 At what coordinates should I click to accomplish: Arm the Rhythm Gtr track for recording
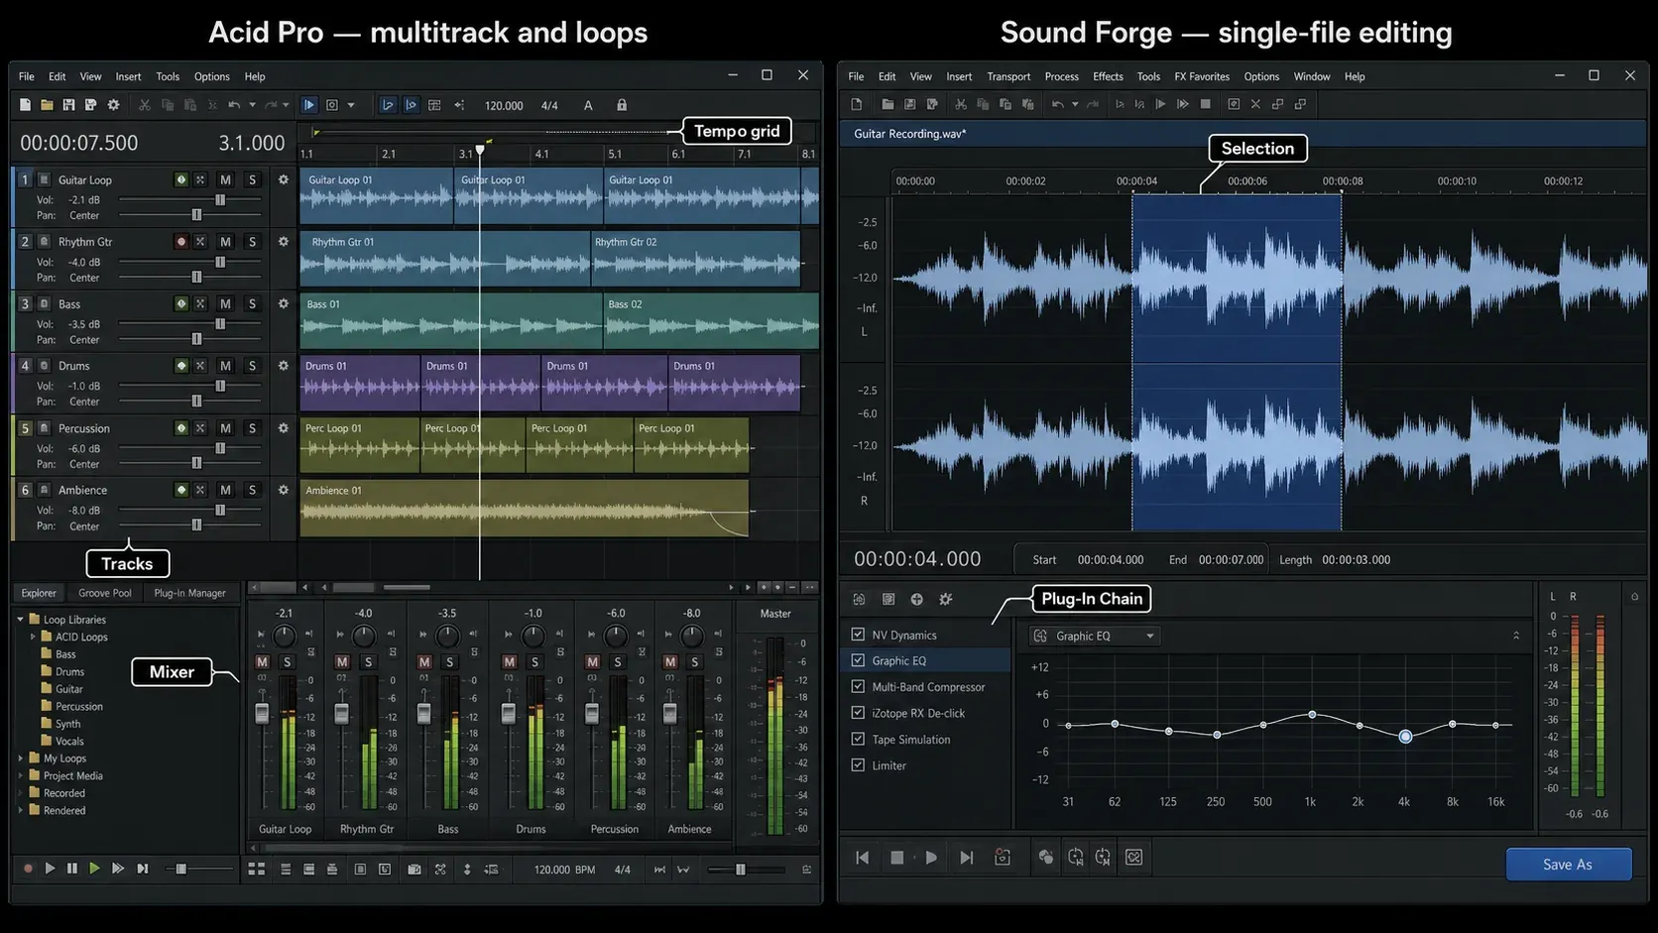pos(180,242)
